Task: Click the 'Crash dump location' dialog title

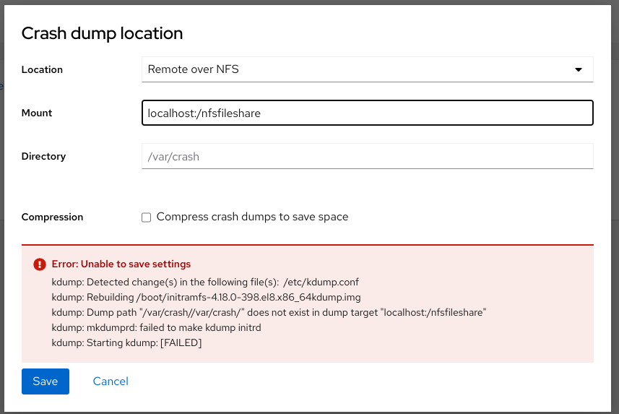Action: [102, 33]
